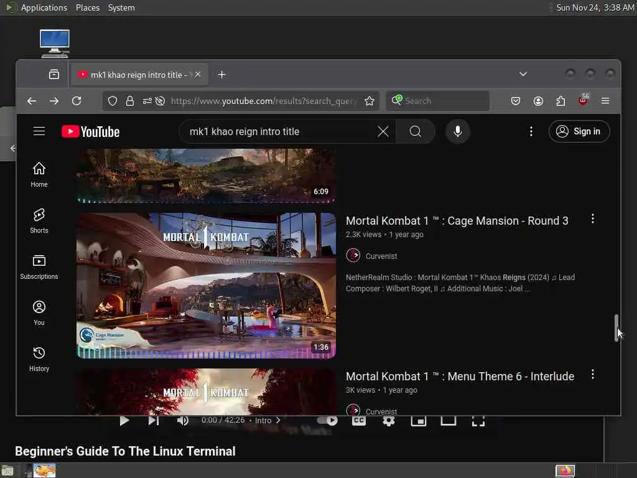Click browser forward arrow
This screenshot has width=637, height=478.
(54, 101)
